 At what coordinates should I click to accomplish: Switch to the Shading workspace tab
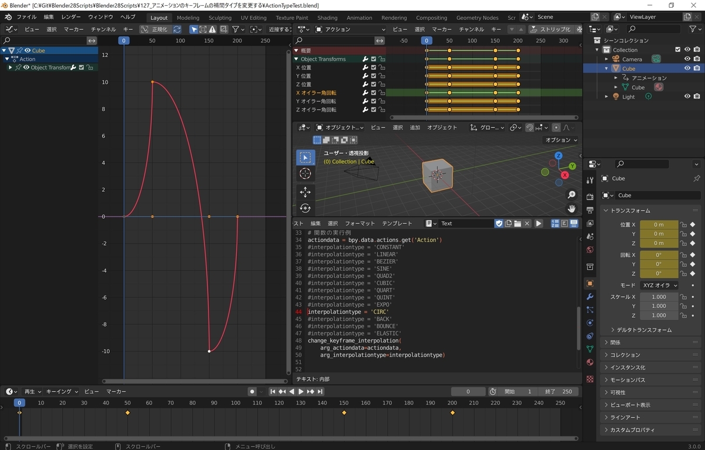tap(327, 18)
